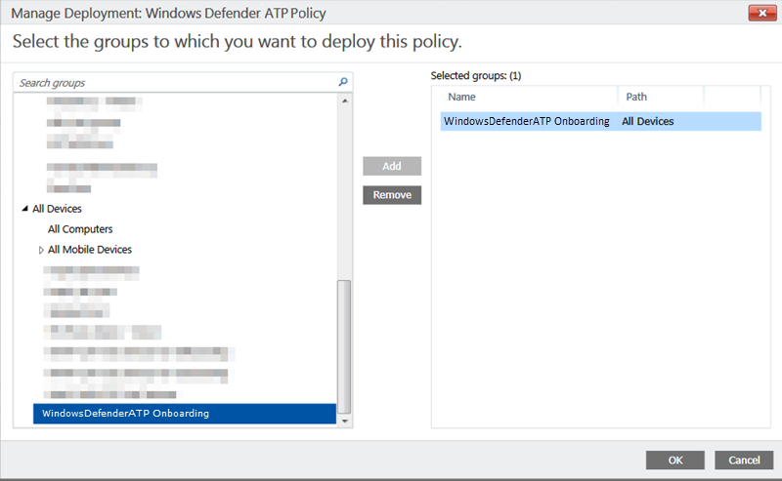Select the All Devices group label
Viewport: 782px width, 481px height.
point(57,209)
